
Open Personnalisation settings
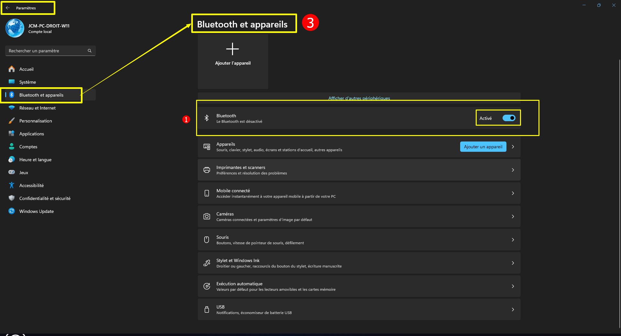coord(50,121)
